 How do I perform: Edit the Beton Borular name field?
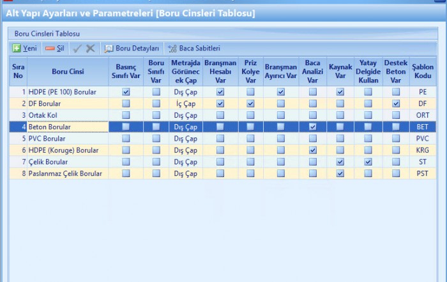pos(67,127)
